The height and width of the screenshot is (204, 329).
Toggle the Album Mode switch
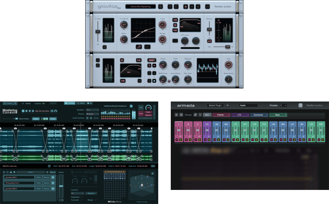tap(15, 119)
